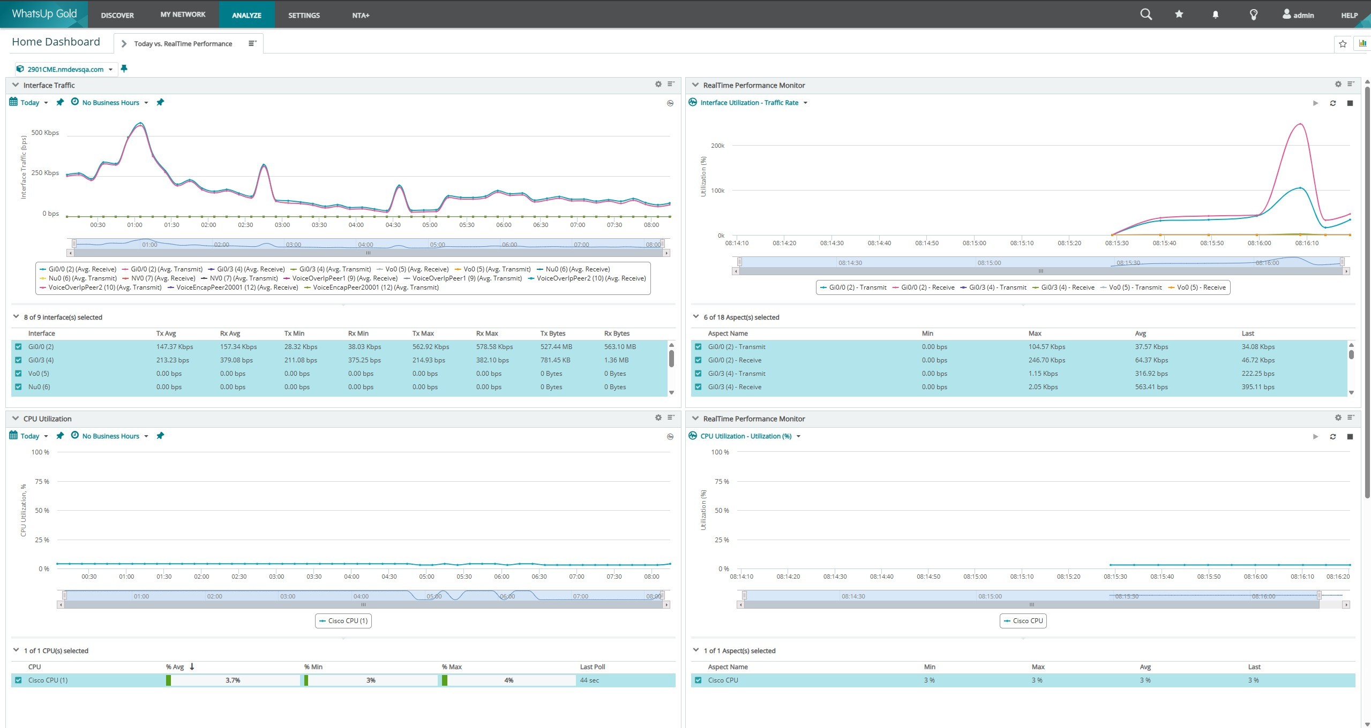The width and height of the screenshot is (1371, 728).
Task: Open the Today date range dropdown in Interface Traffic
Action: [30, 103]
